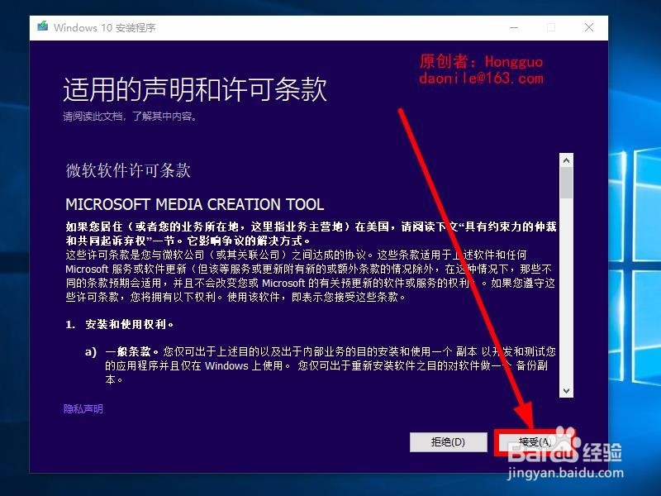
Task: Click the license scrollbar down arrow
Action: click(x=566, y=390)
